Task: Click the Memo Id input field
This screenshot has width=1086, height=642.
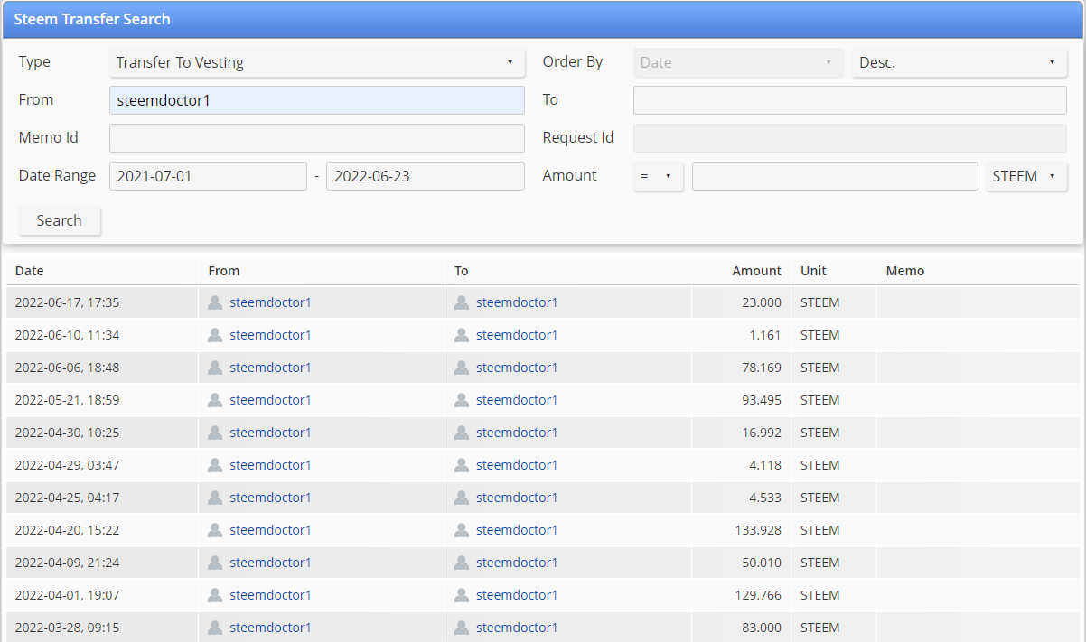Action: click(x=317, y=138)
